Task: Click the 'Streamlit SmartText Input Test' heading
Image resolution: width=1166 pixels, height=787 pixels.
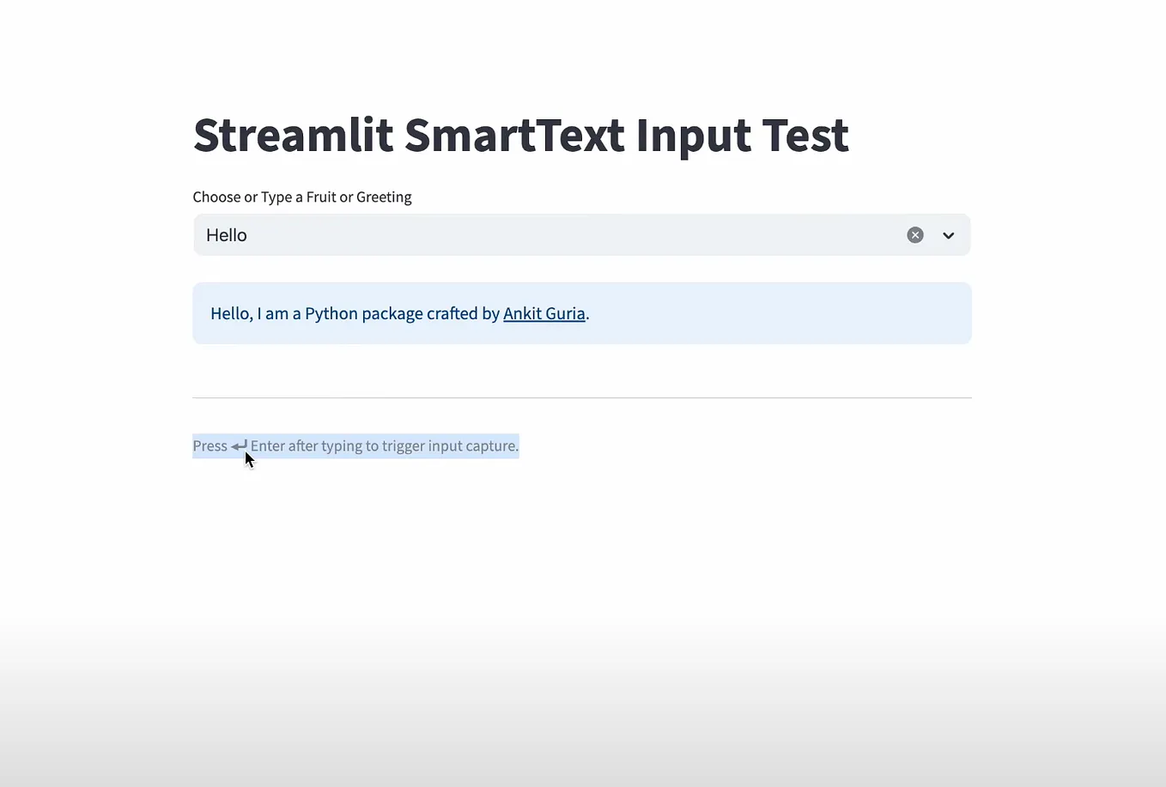Action: click(520, 136)
